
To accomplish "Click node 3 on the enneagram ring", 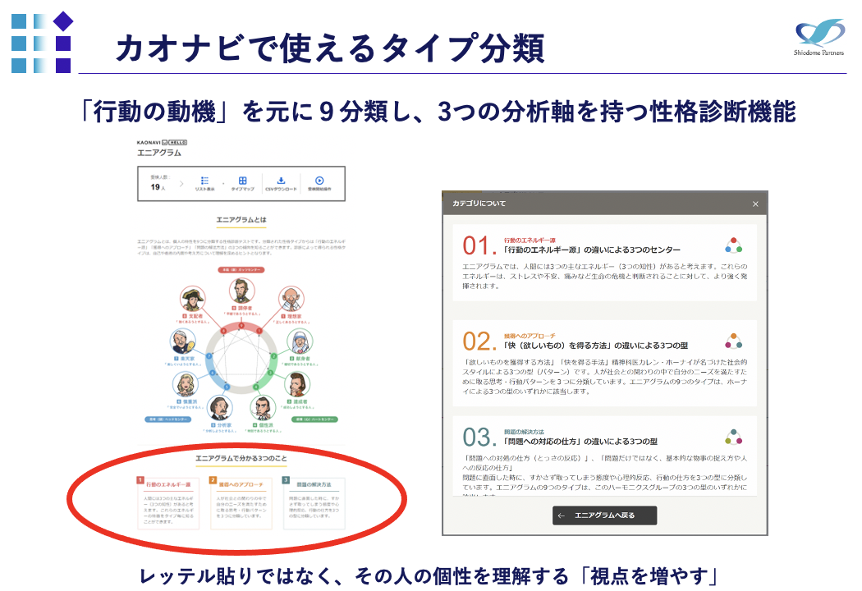I will tap(270, 373).
